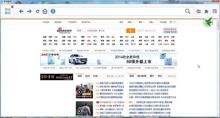Click the orange Sina search button

click(131, 31)
